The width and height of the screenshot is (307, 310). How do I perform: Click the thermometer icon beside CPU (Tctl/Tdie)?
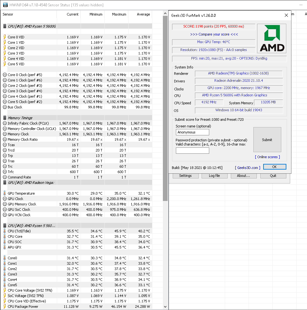coord(4,231)
